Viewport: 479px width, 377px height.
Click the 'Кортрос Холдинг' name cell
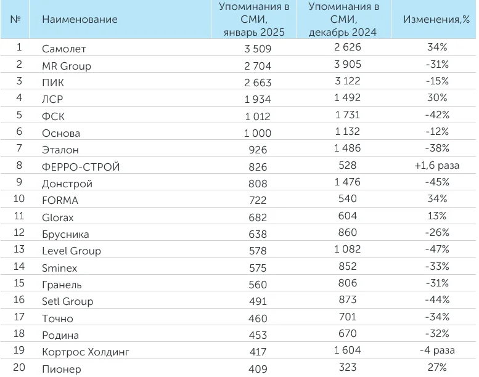click(86, 352)
